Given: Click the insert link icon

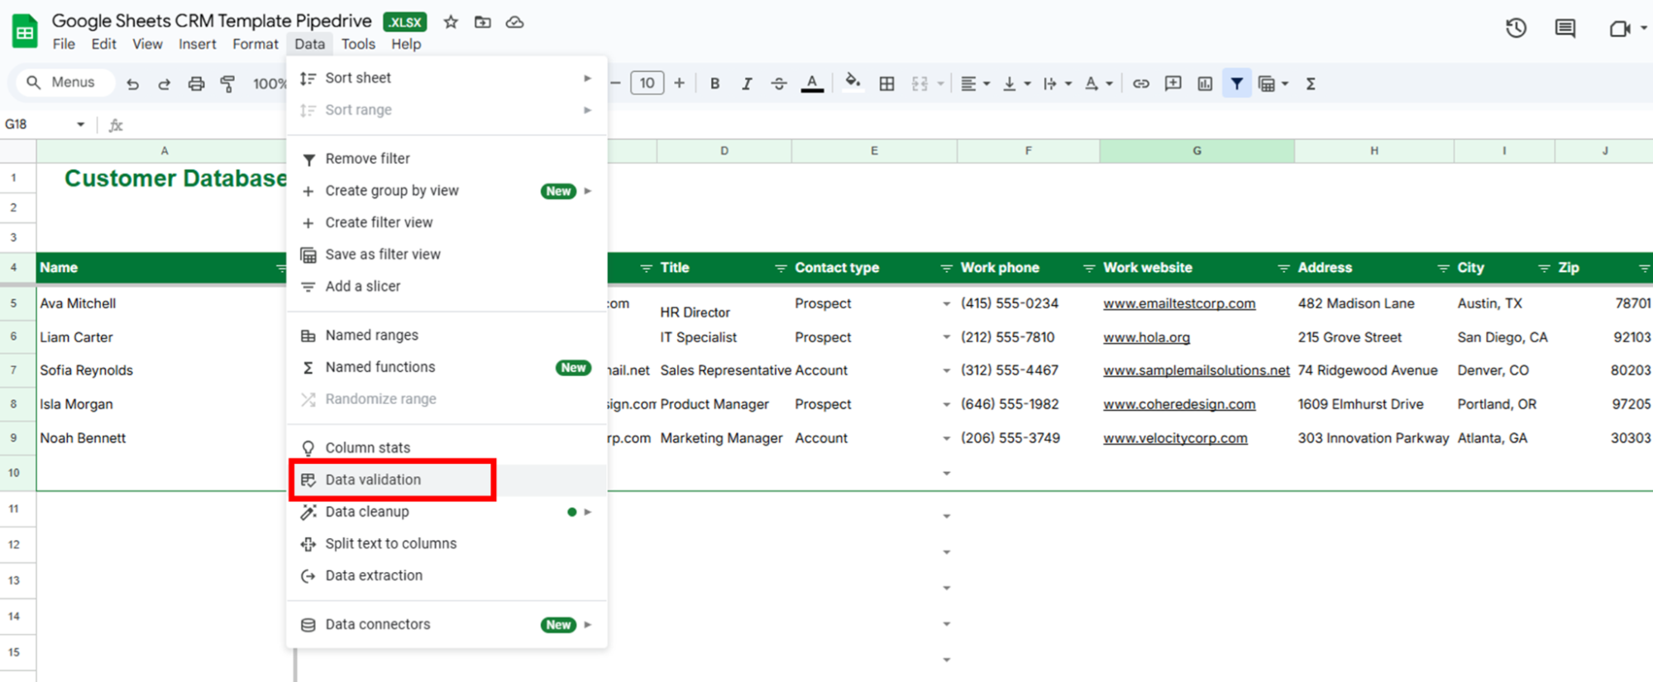Looking at the screenshot, I should [x=1140, y=83].
